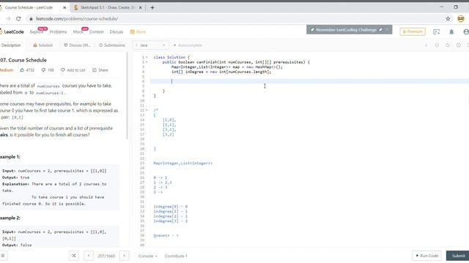Screen dimensions: 469x263
Task: Open the LeetCode Store
Action: [x=138, y=32]
